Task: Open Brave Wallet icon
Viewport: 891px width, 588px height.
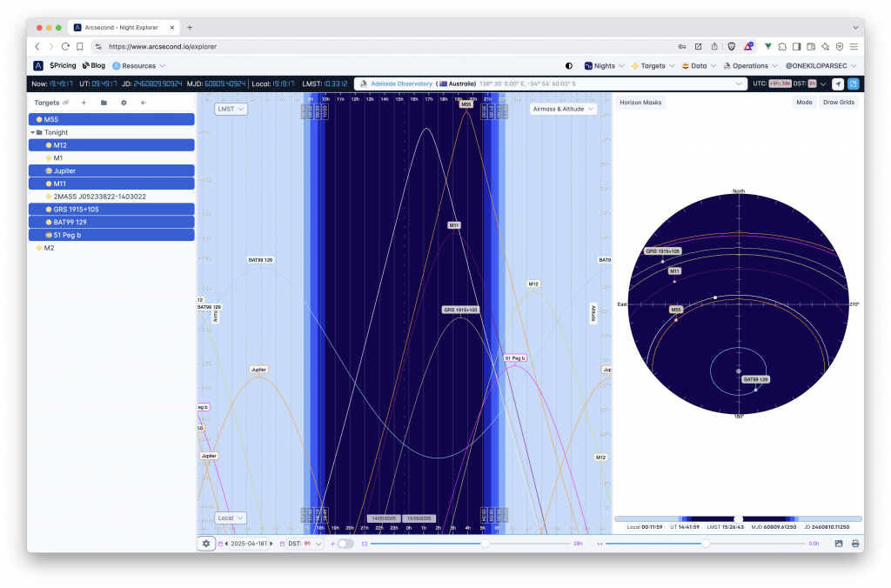Action: point(811,47)
